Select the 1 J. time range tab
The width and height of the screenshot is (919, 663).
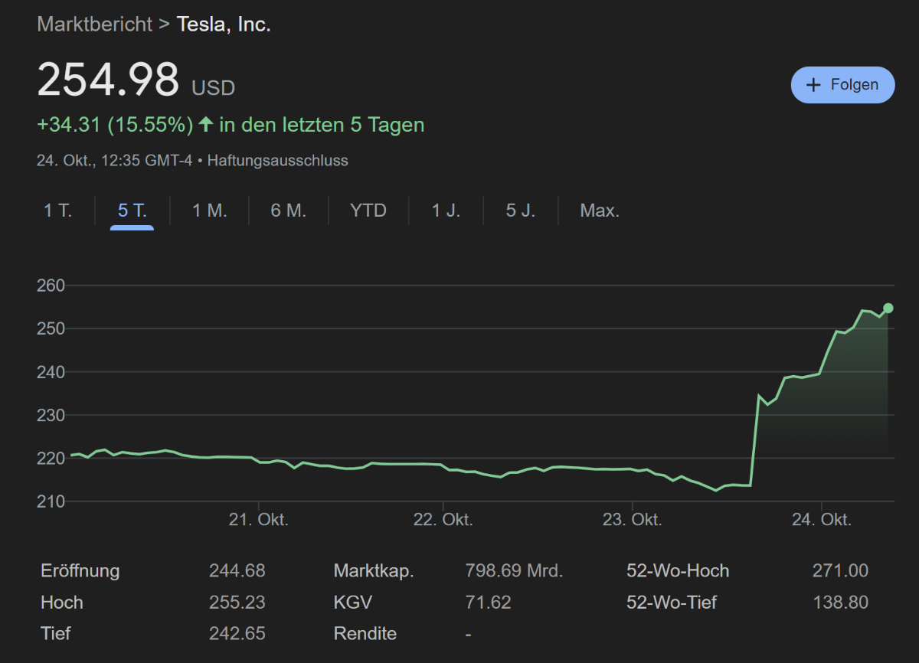point(446,211)
